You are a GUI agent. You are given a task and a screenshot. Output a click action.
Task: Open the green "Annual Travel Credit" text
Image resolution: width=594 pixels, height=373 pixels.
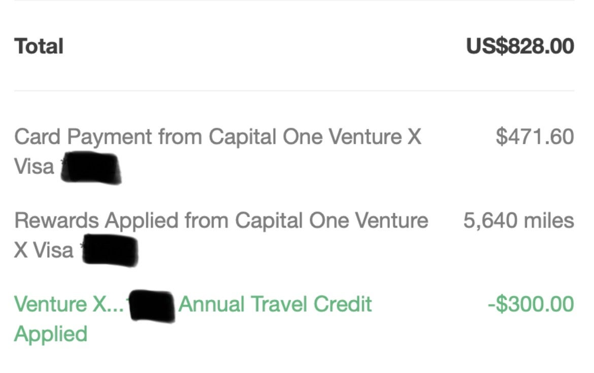(275, 304)
